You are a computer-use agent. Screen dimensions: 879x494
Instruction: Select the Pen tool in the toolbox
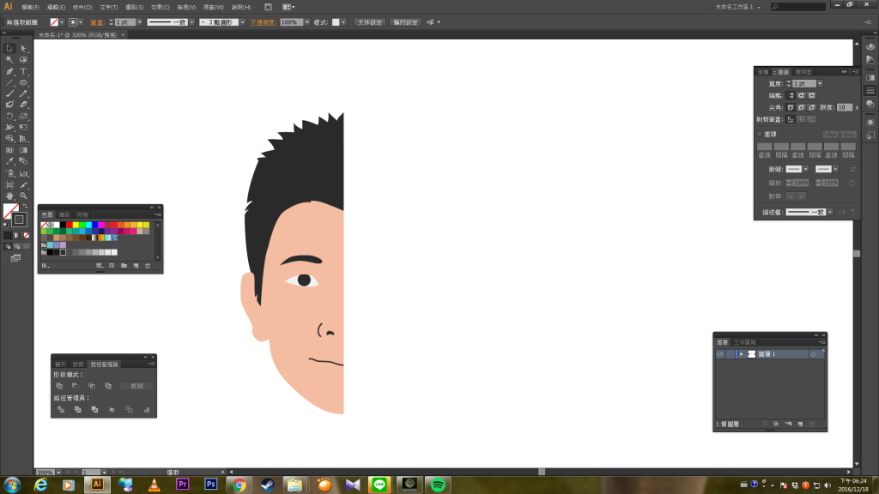(x=9, y=71)
